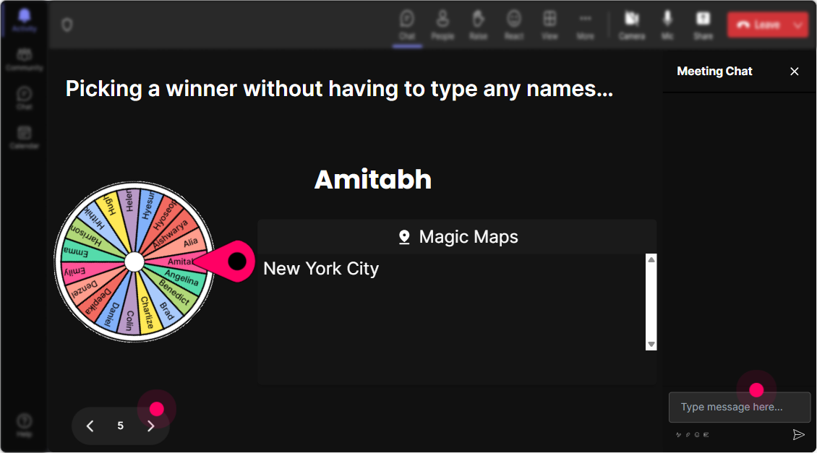
Task: Open Chat in the left sidebar
Action: click(x=24, y=98)
